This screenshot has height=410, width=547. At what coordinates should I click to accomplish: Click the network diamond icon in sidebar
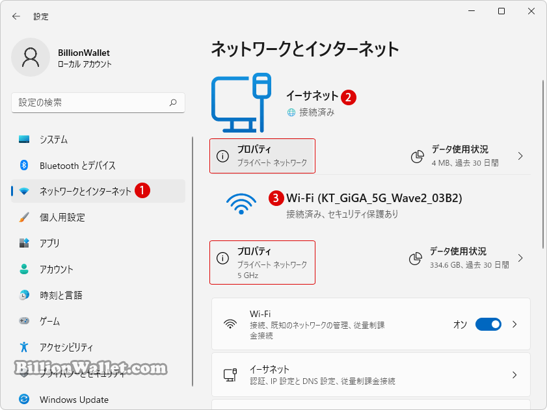click(24, 191)
